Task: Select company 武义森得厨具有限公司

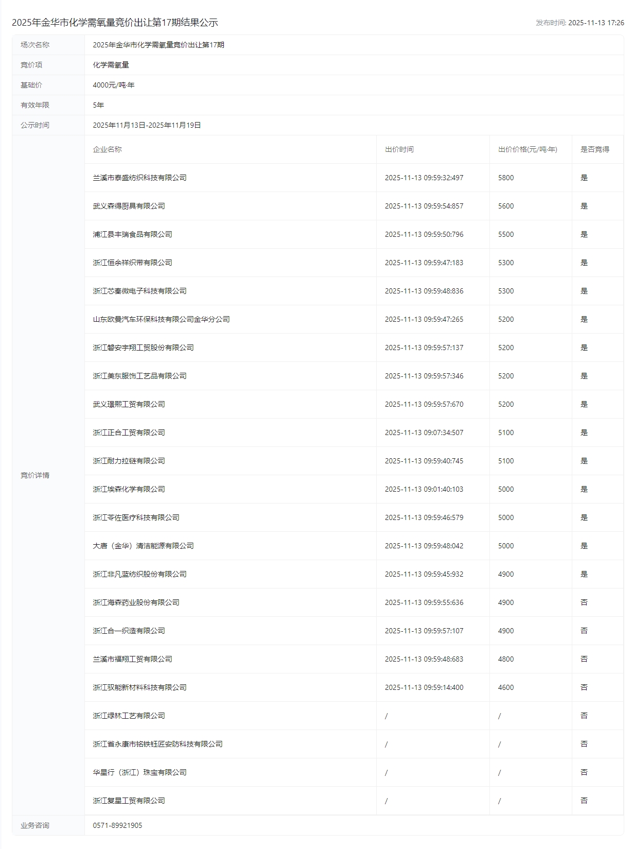Action: (129, 206)
